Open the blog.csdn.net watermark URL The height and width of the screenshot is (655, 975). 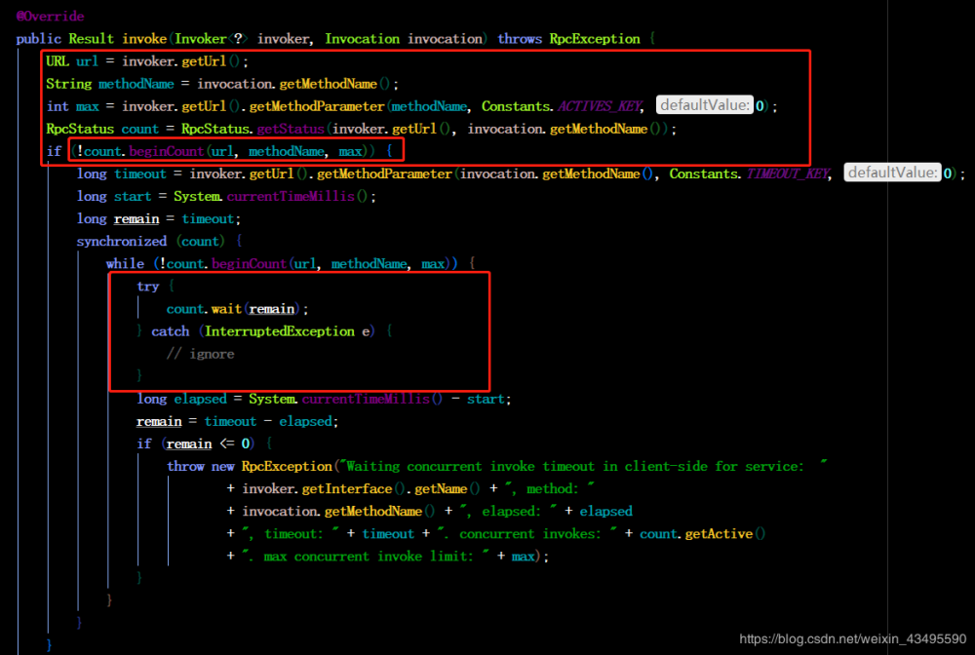(x=852, y=638)
